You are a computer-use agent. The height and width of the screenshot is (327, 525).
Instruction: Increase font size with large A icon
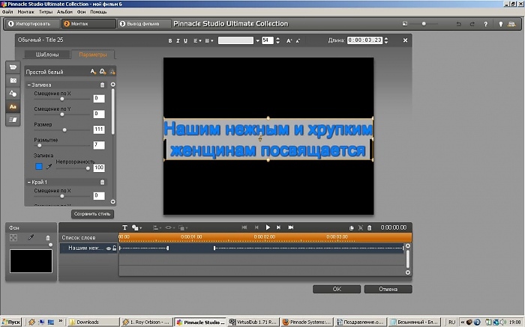click(289, 40)
